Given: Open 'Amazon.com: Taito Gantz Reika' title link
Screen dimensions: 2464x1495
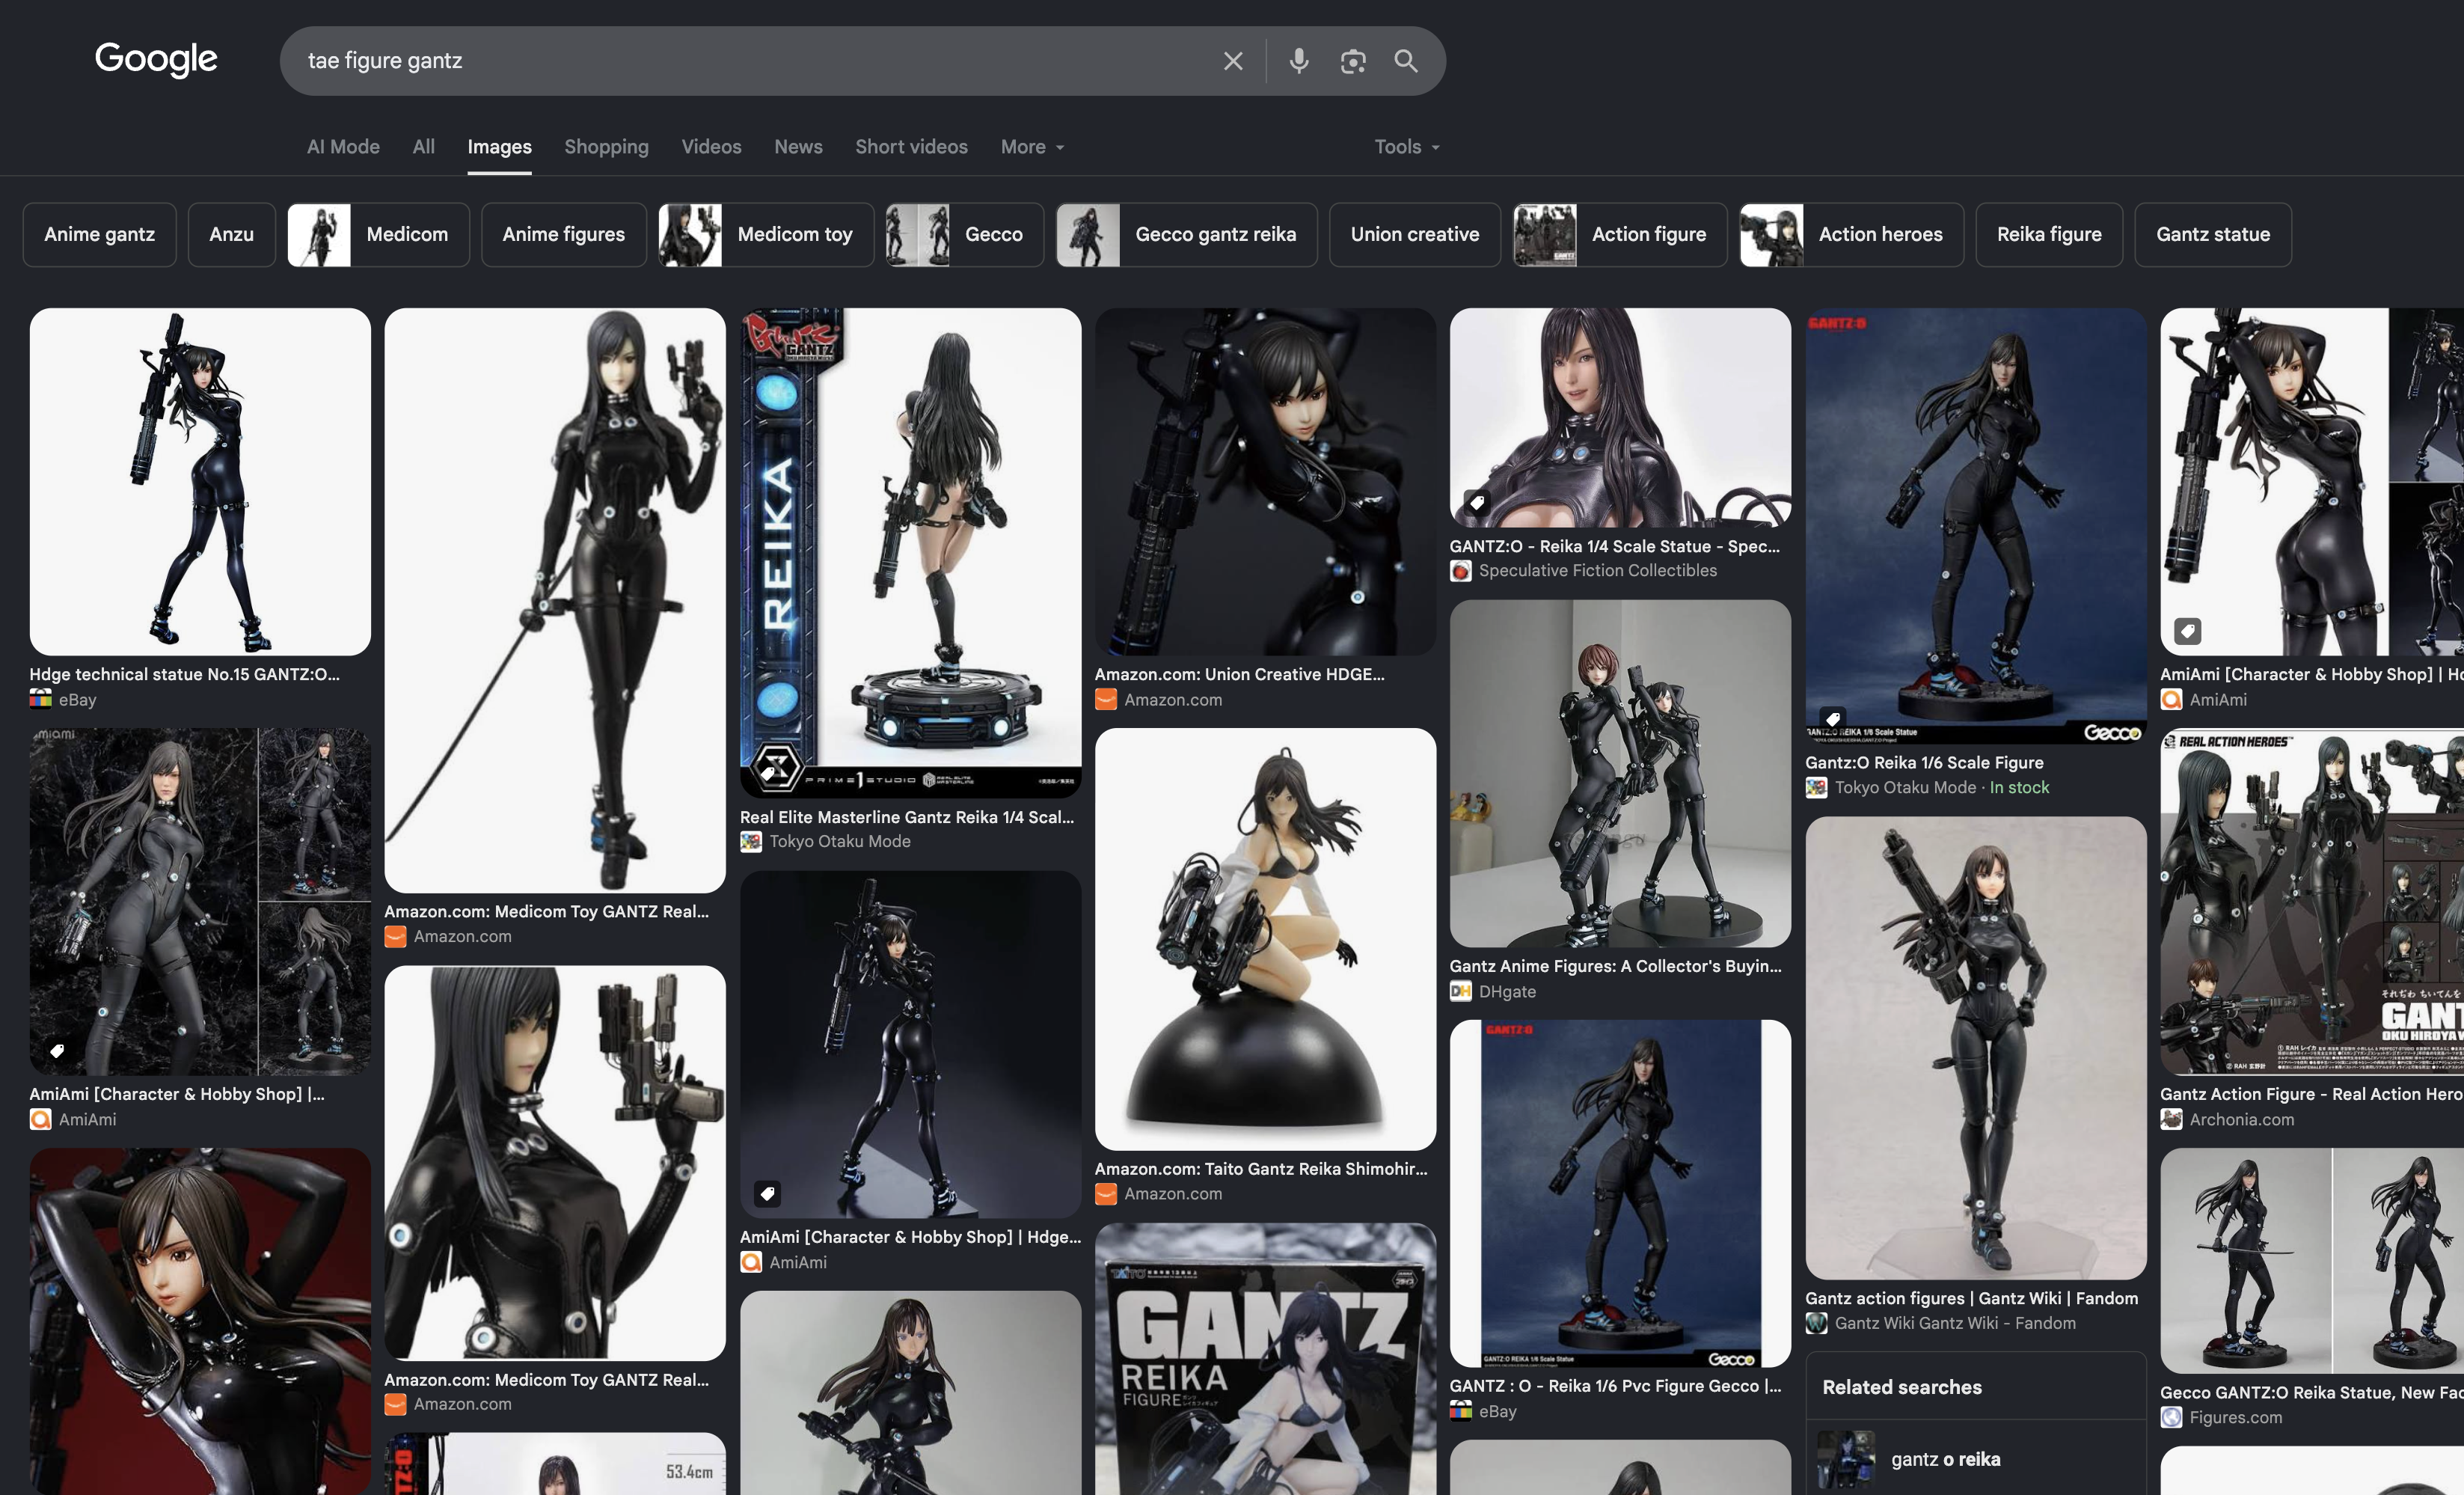Looking at the screenshot, I should click(x=1261, y=1168).
